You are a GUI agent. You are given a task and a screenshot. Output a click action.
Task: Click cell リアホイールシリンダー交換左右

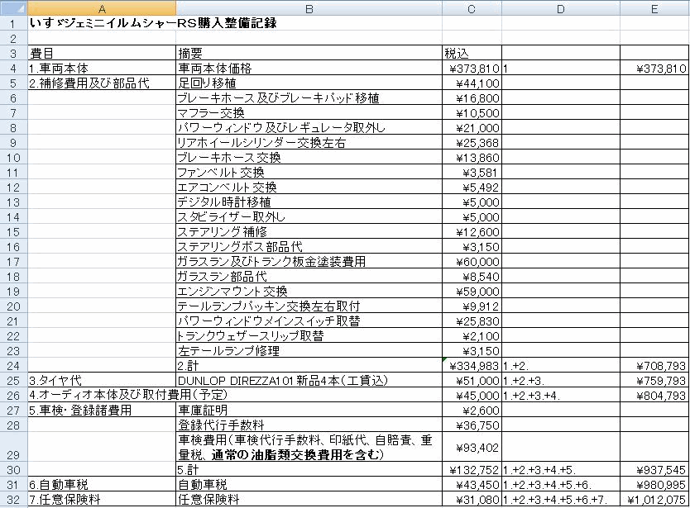tap(309, 143)
